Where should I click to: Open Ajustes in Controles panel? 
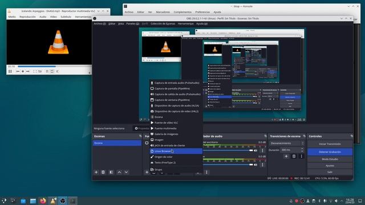[330, 166]
